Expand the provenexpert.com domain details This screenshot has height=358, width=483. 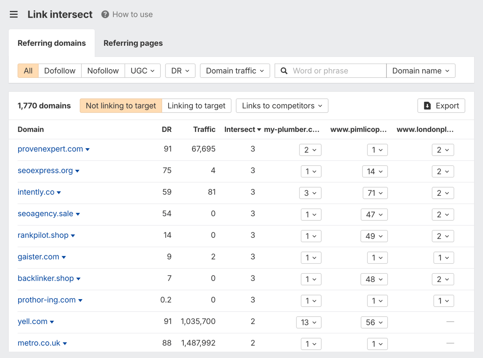click(88, 149)
